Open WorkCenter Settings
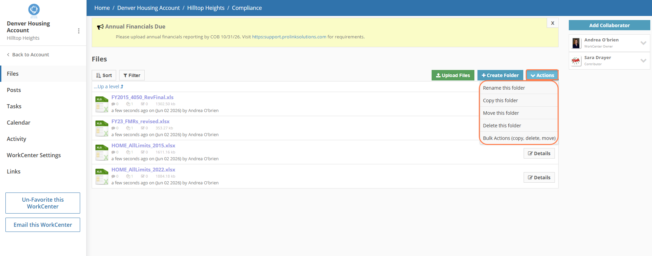 coord(43,155)
